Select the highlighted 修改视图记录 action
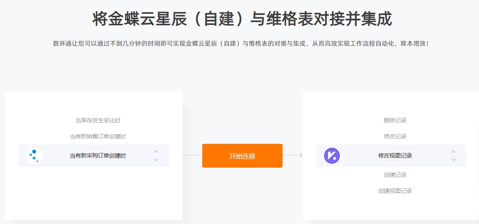The width and height of the screenshot is (479, 224). [391, 156]
